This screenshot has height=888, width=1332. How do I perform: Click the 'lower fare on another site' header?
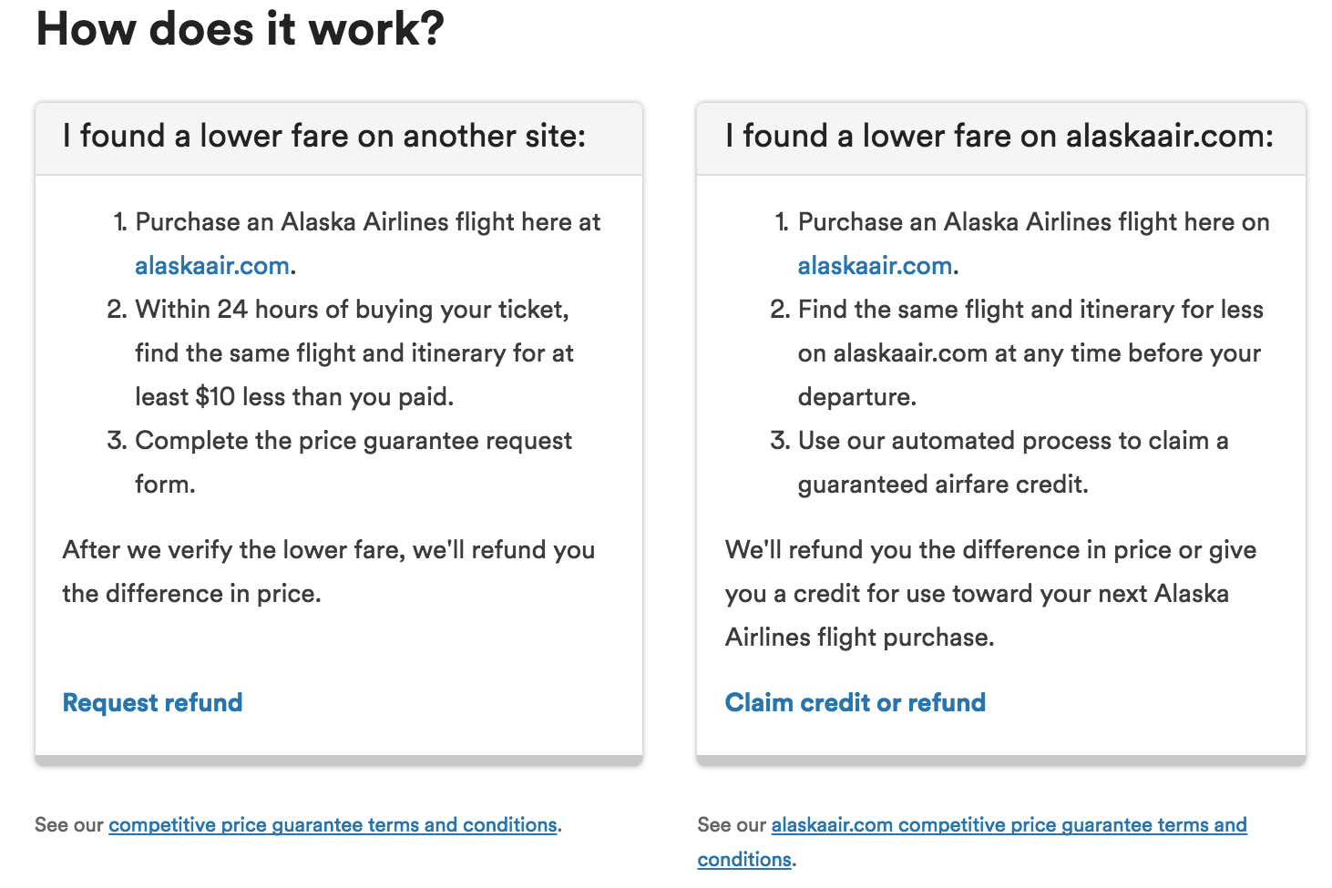[339, 138]
